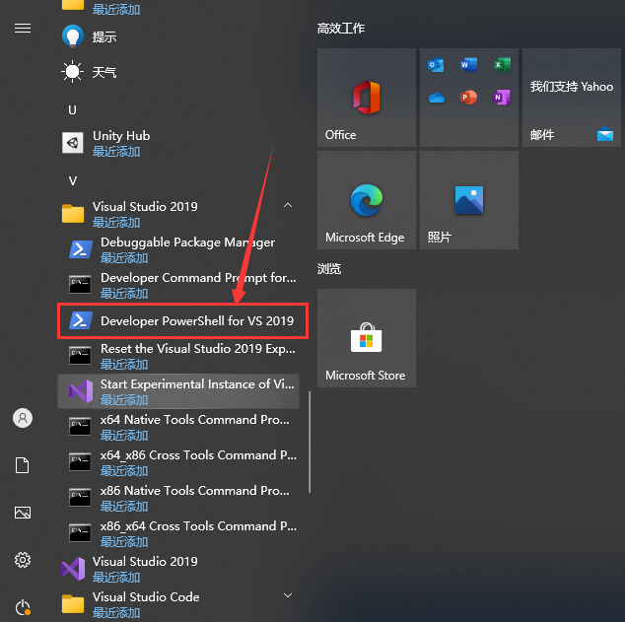The height and width of the screenshot is (622, 625).
Task: Jump to letter U section header
Action: 72,110
